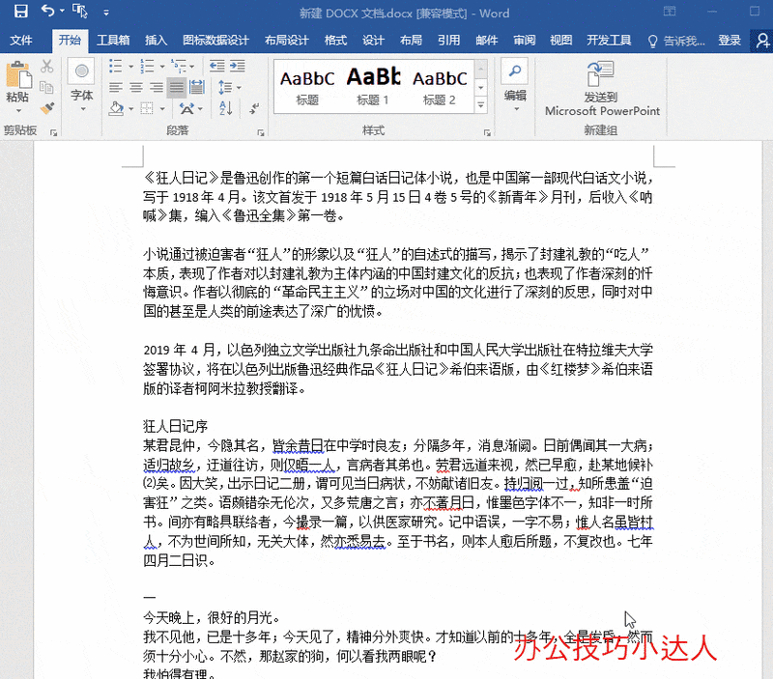
Task: Toggle justified alignment in the paragraph group
Action: [176, 85]
